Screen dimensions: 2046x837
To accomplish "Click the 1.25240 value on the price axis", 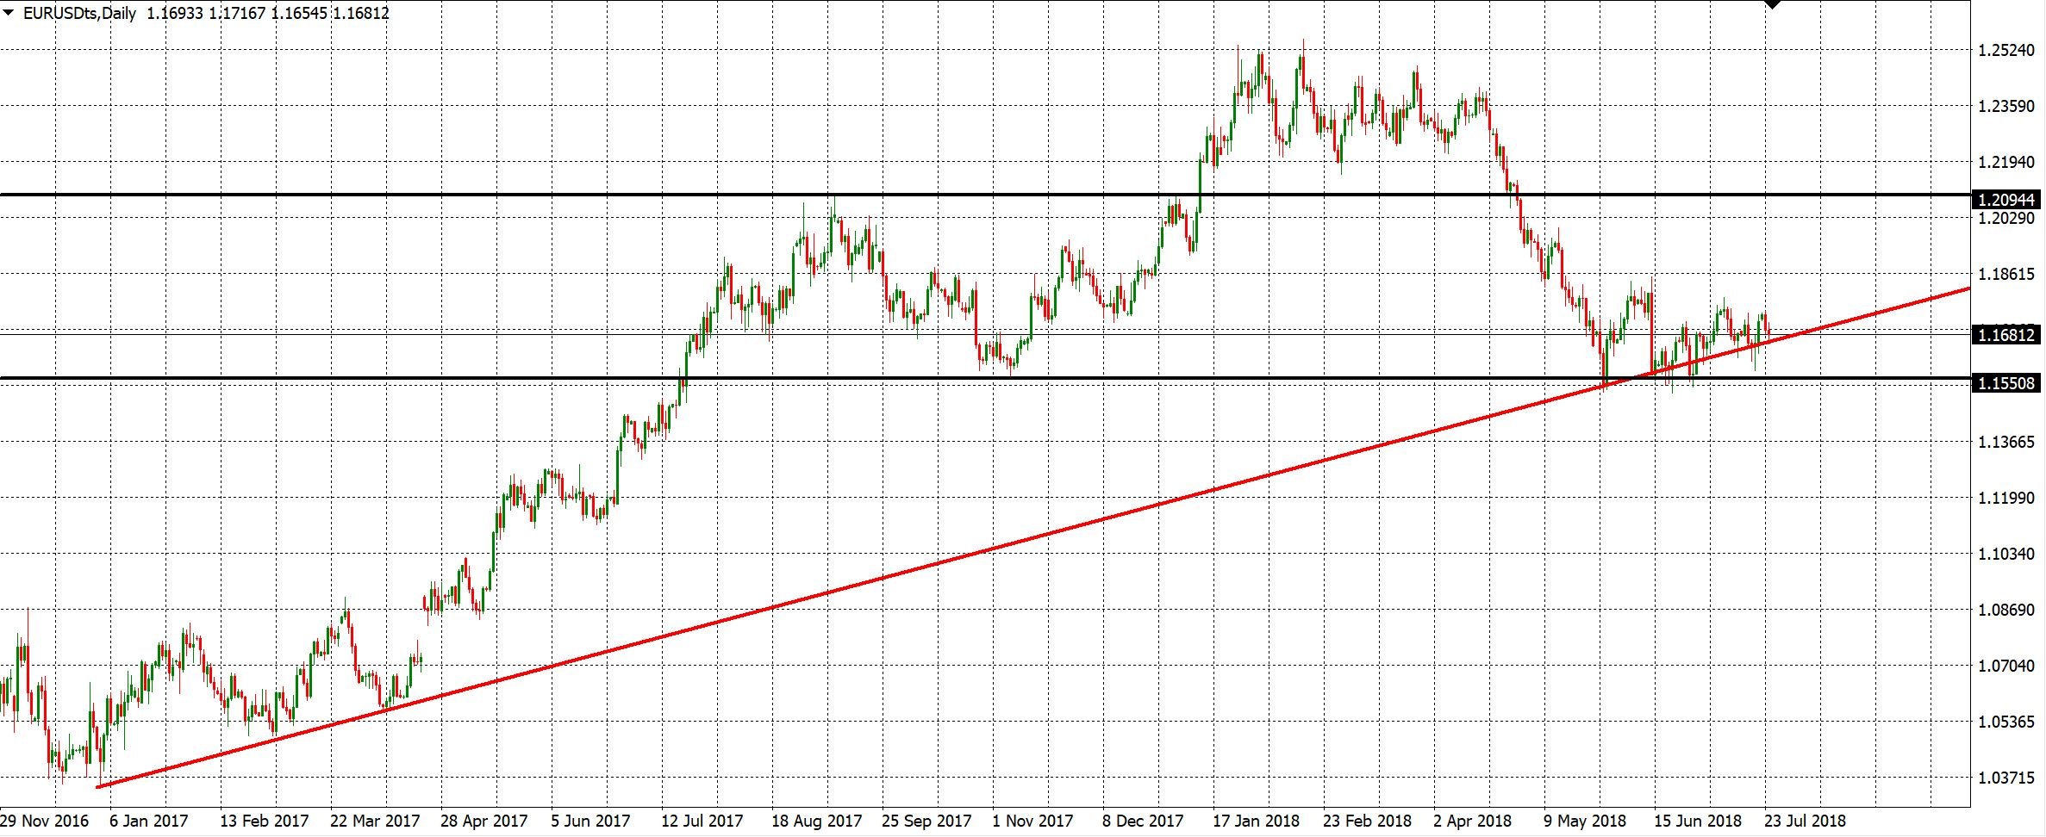I will click(x=2004, y=52).
